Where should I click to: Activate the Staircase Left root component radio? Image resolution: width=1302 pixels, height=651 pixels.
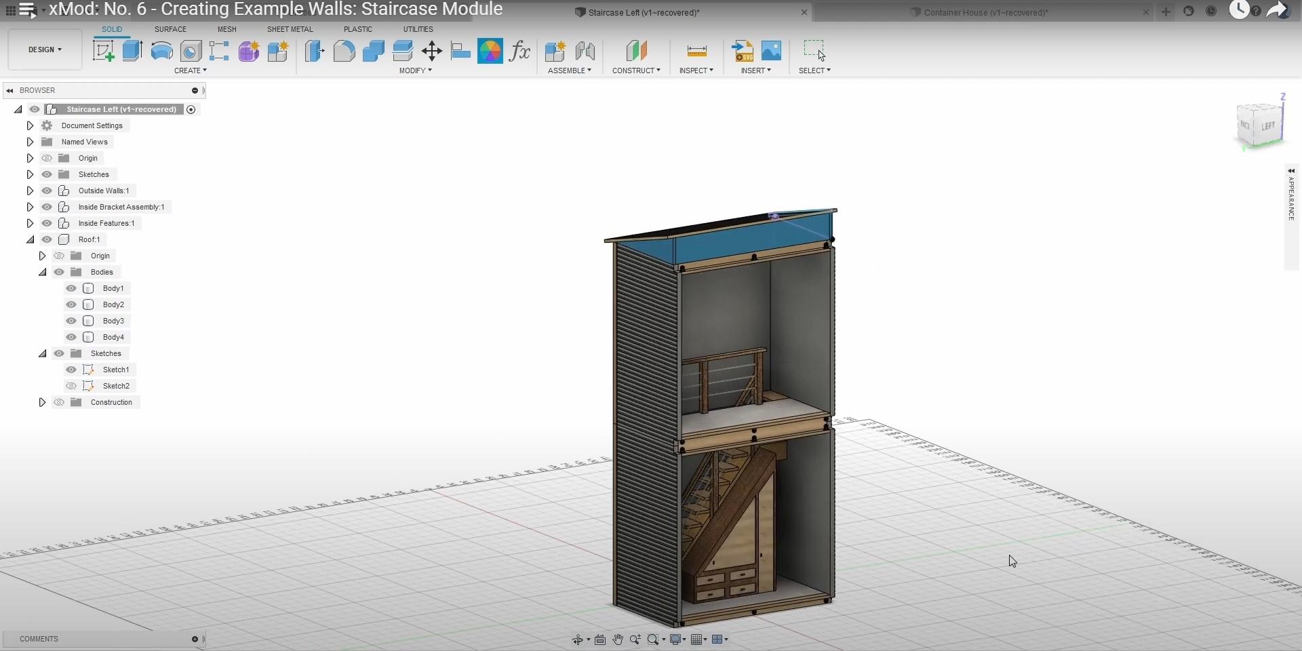[191, 109]
